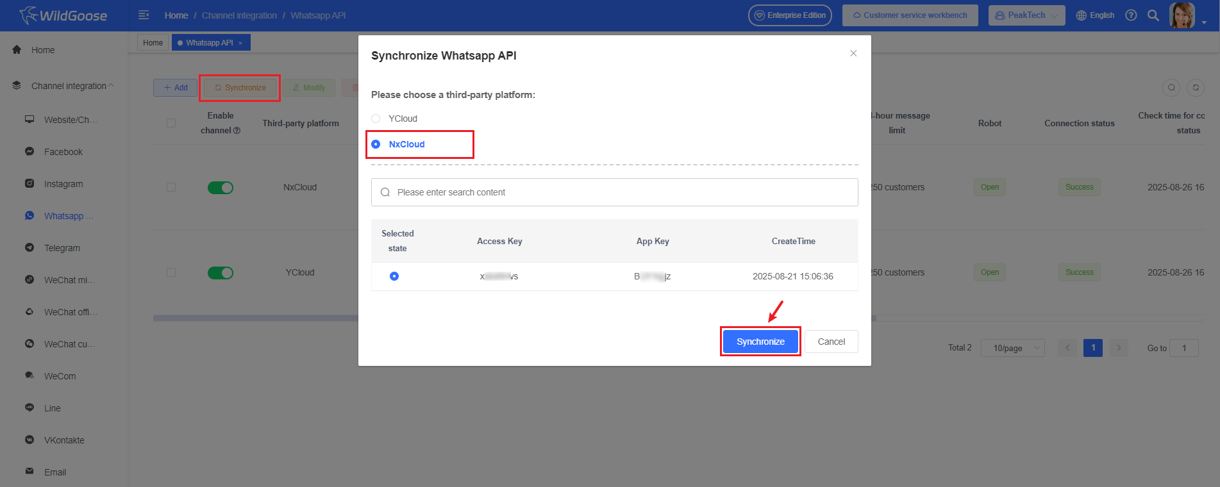1220x487 pixels.
Task: Click the Modify button
Action: [x=309, y=88]
